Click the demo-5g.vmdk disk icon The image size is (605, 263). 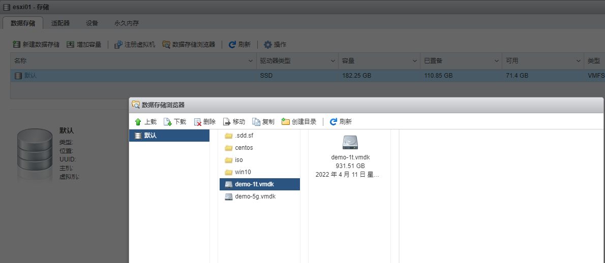[x=228, y=197]
